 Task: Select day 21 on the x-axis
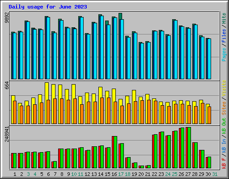[148, 174]
